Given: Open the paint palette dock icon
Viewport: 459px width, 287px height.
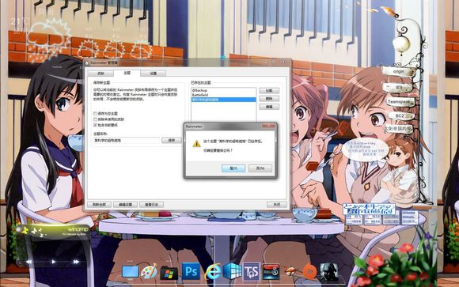Looking at the screenshot, I should point(149,272).
